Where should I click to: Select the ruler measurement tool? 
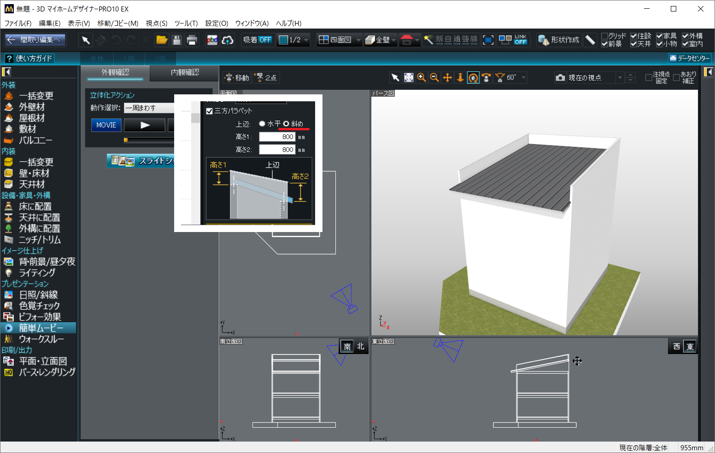pos(590,40)
